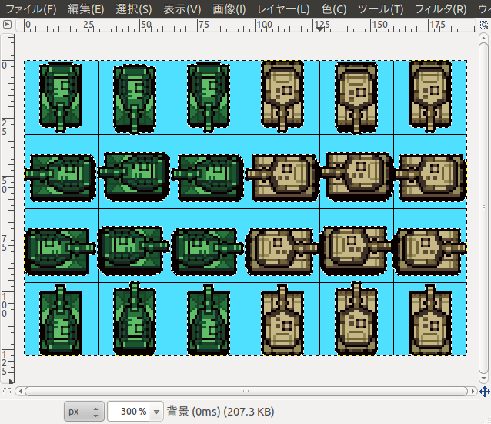This screenshot has height=424, width=491.
Task: Open the 編集(E) menu
Action: tap(85, 9)
